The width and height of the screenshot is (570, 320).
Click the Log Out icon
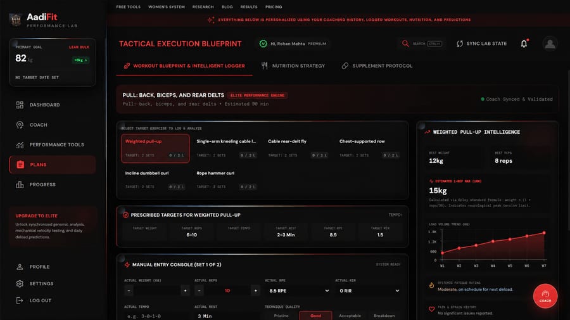20,300
